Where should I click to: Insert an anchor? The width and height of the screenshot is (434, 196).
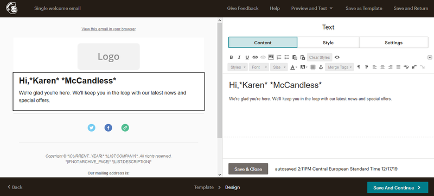(x=321, y=67)
